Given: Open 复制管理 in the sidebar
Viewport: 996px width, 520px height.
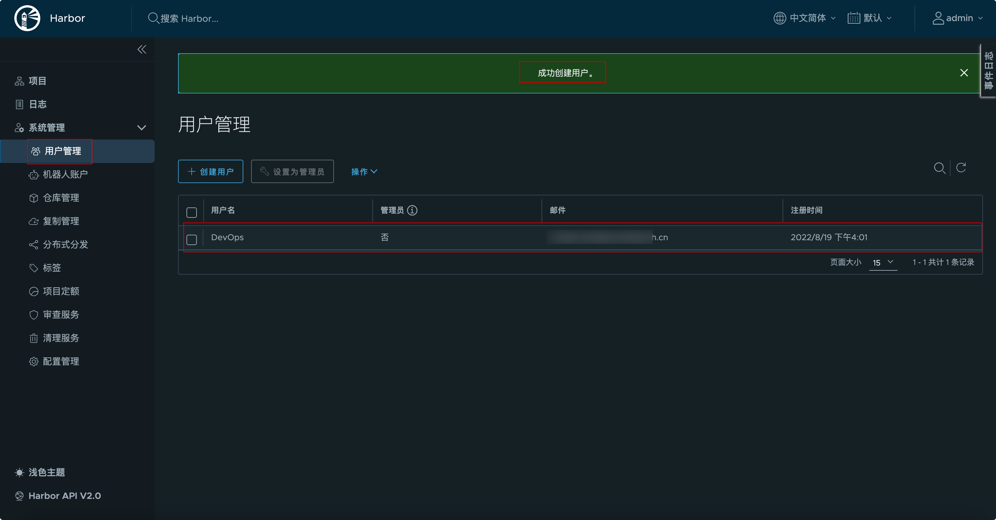Looking at the screenshot, I should [x=61, y=221].
